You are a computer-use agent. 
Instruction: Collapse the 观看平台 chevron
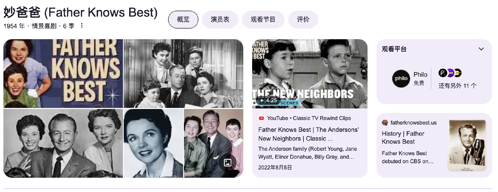pos(481,49)
